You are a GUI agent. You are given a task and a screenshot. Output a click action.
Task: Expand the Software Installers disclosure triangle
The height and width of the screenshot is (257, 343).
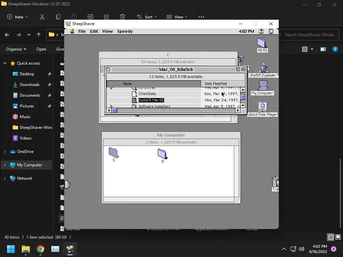pos(112,106)
